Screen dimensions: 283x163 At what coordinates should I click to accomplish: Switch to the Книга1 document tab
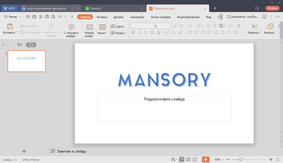point(114,8)
